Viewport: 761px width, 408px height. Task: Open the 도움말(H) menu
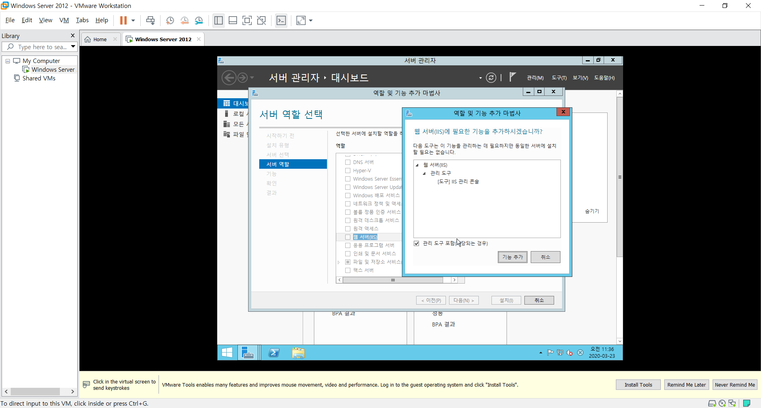(x=604, y=78)
